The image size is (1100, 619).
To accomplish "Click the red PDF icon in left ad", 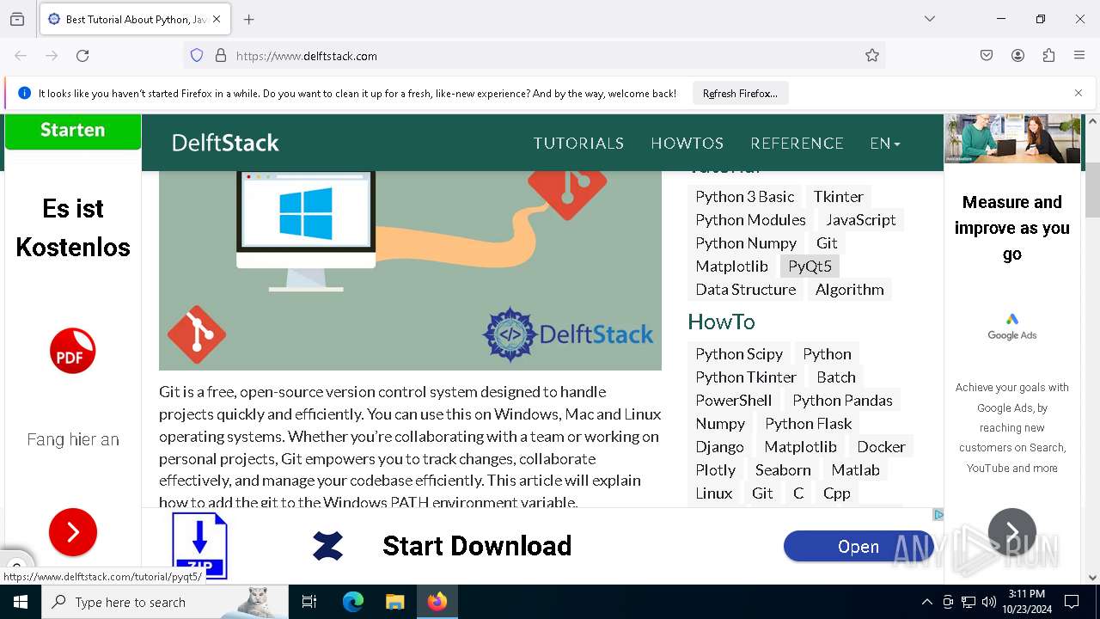I will click(x=72, y=351).
